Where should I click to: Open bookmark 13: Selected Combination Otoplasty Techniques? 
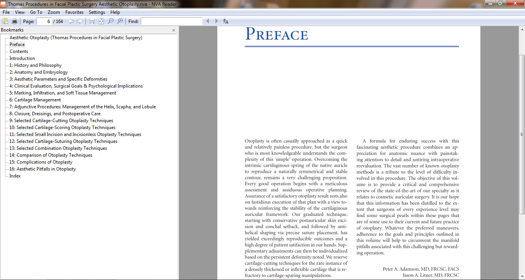click(x=58, y=148)
